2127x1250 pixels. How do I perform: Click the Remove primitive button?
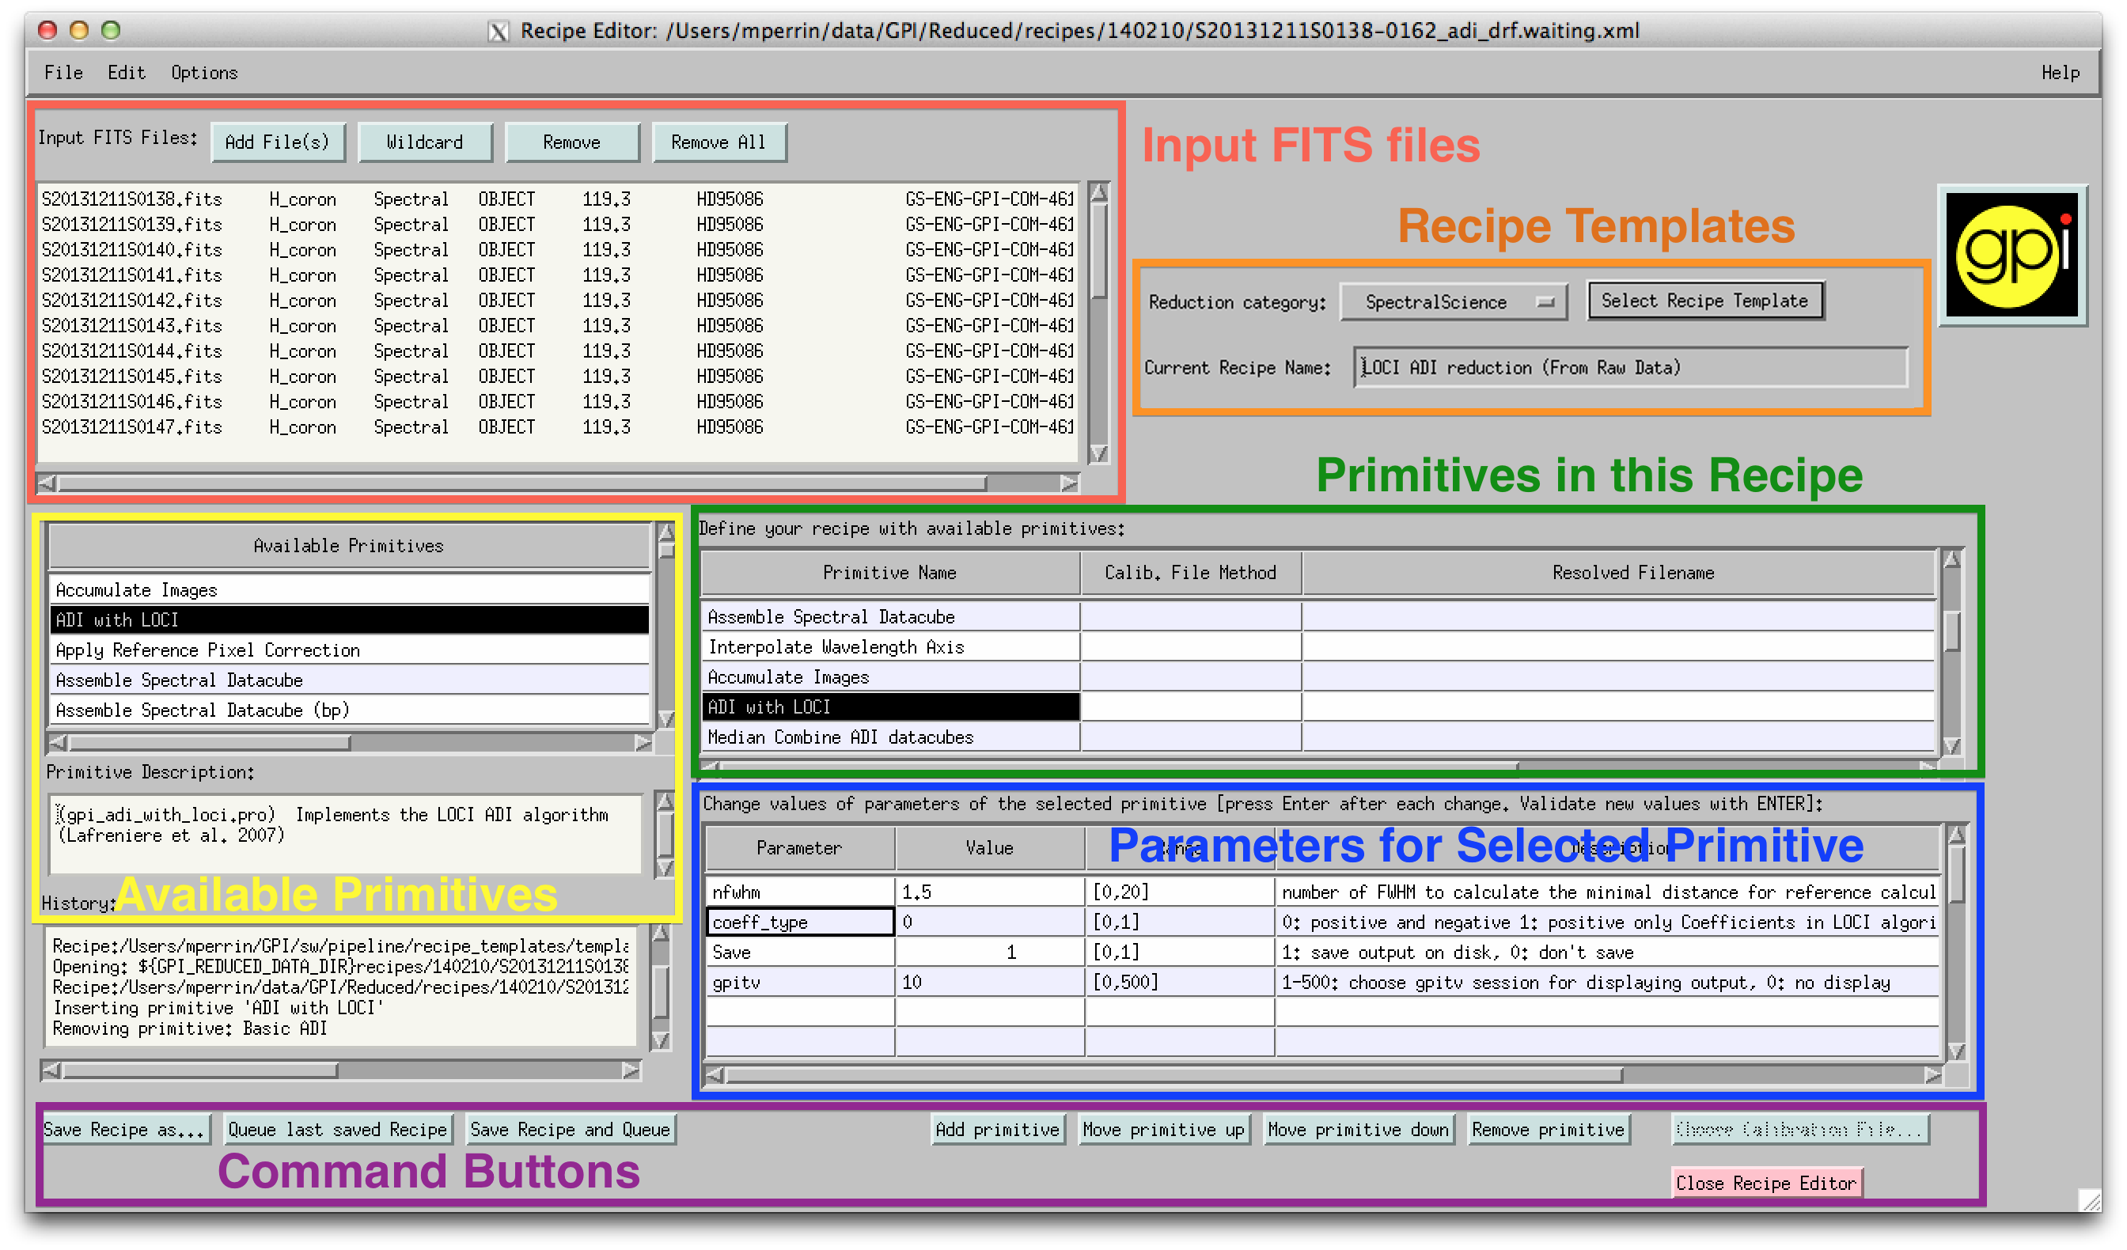(1547, 1129)
